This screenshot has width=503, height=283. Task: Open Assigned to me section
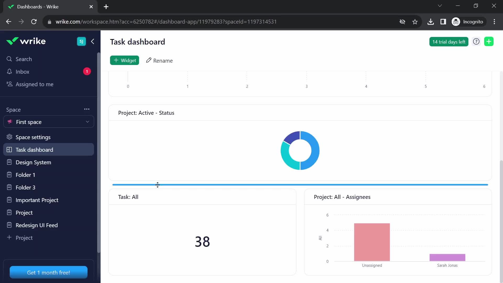click(x=35, y=84)
